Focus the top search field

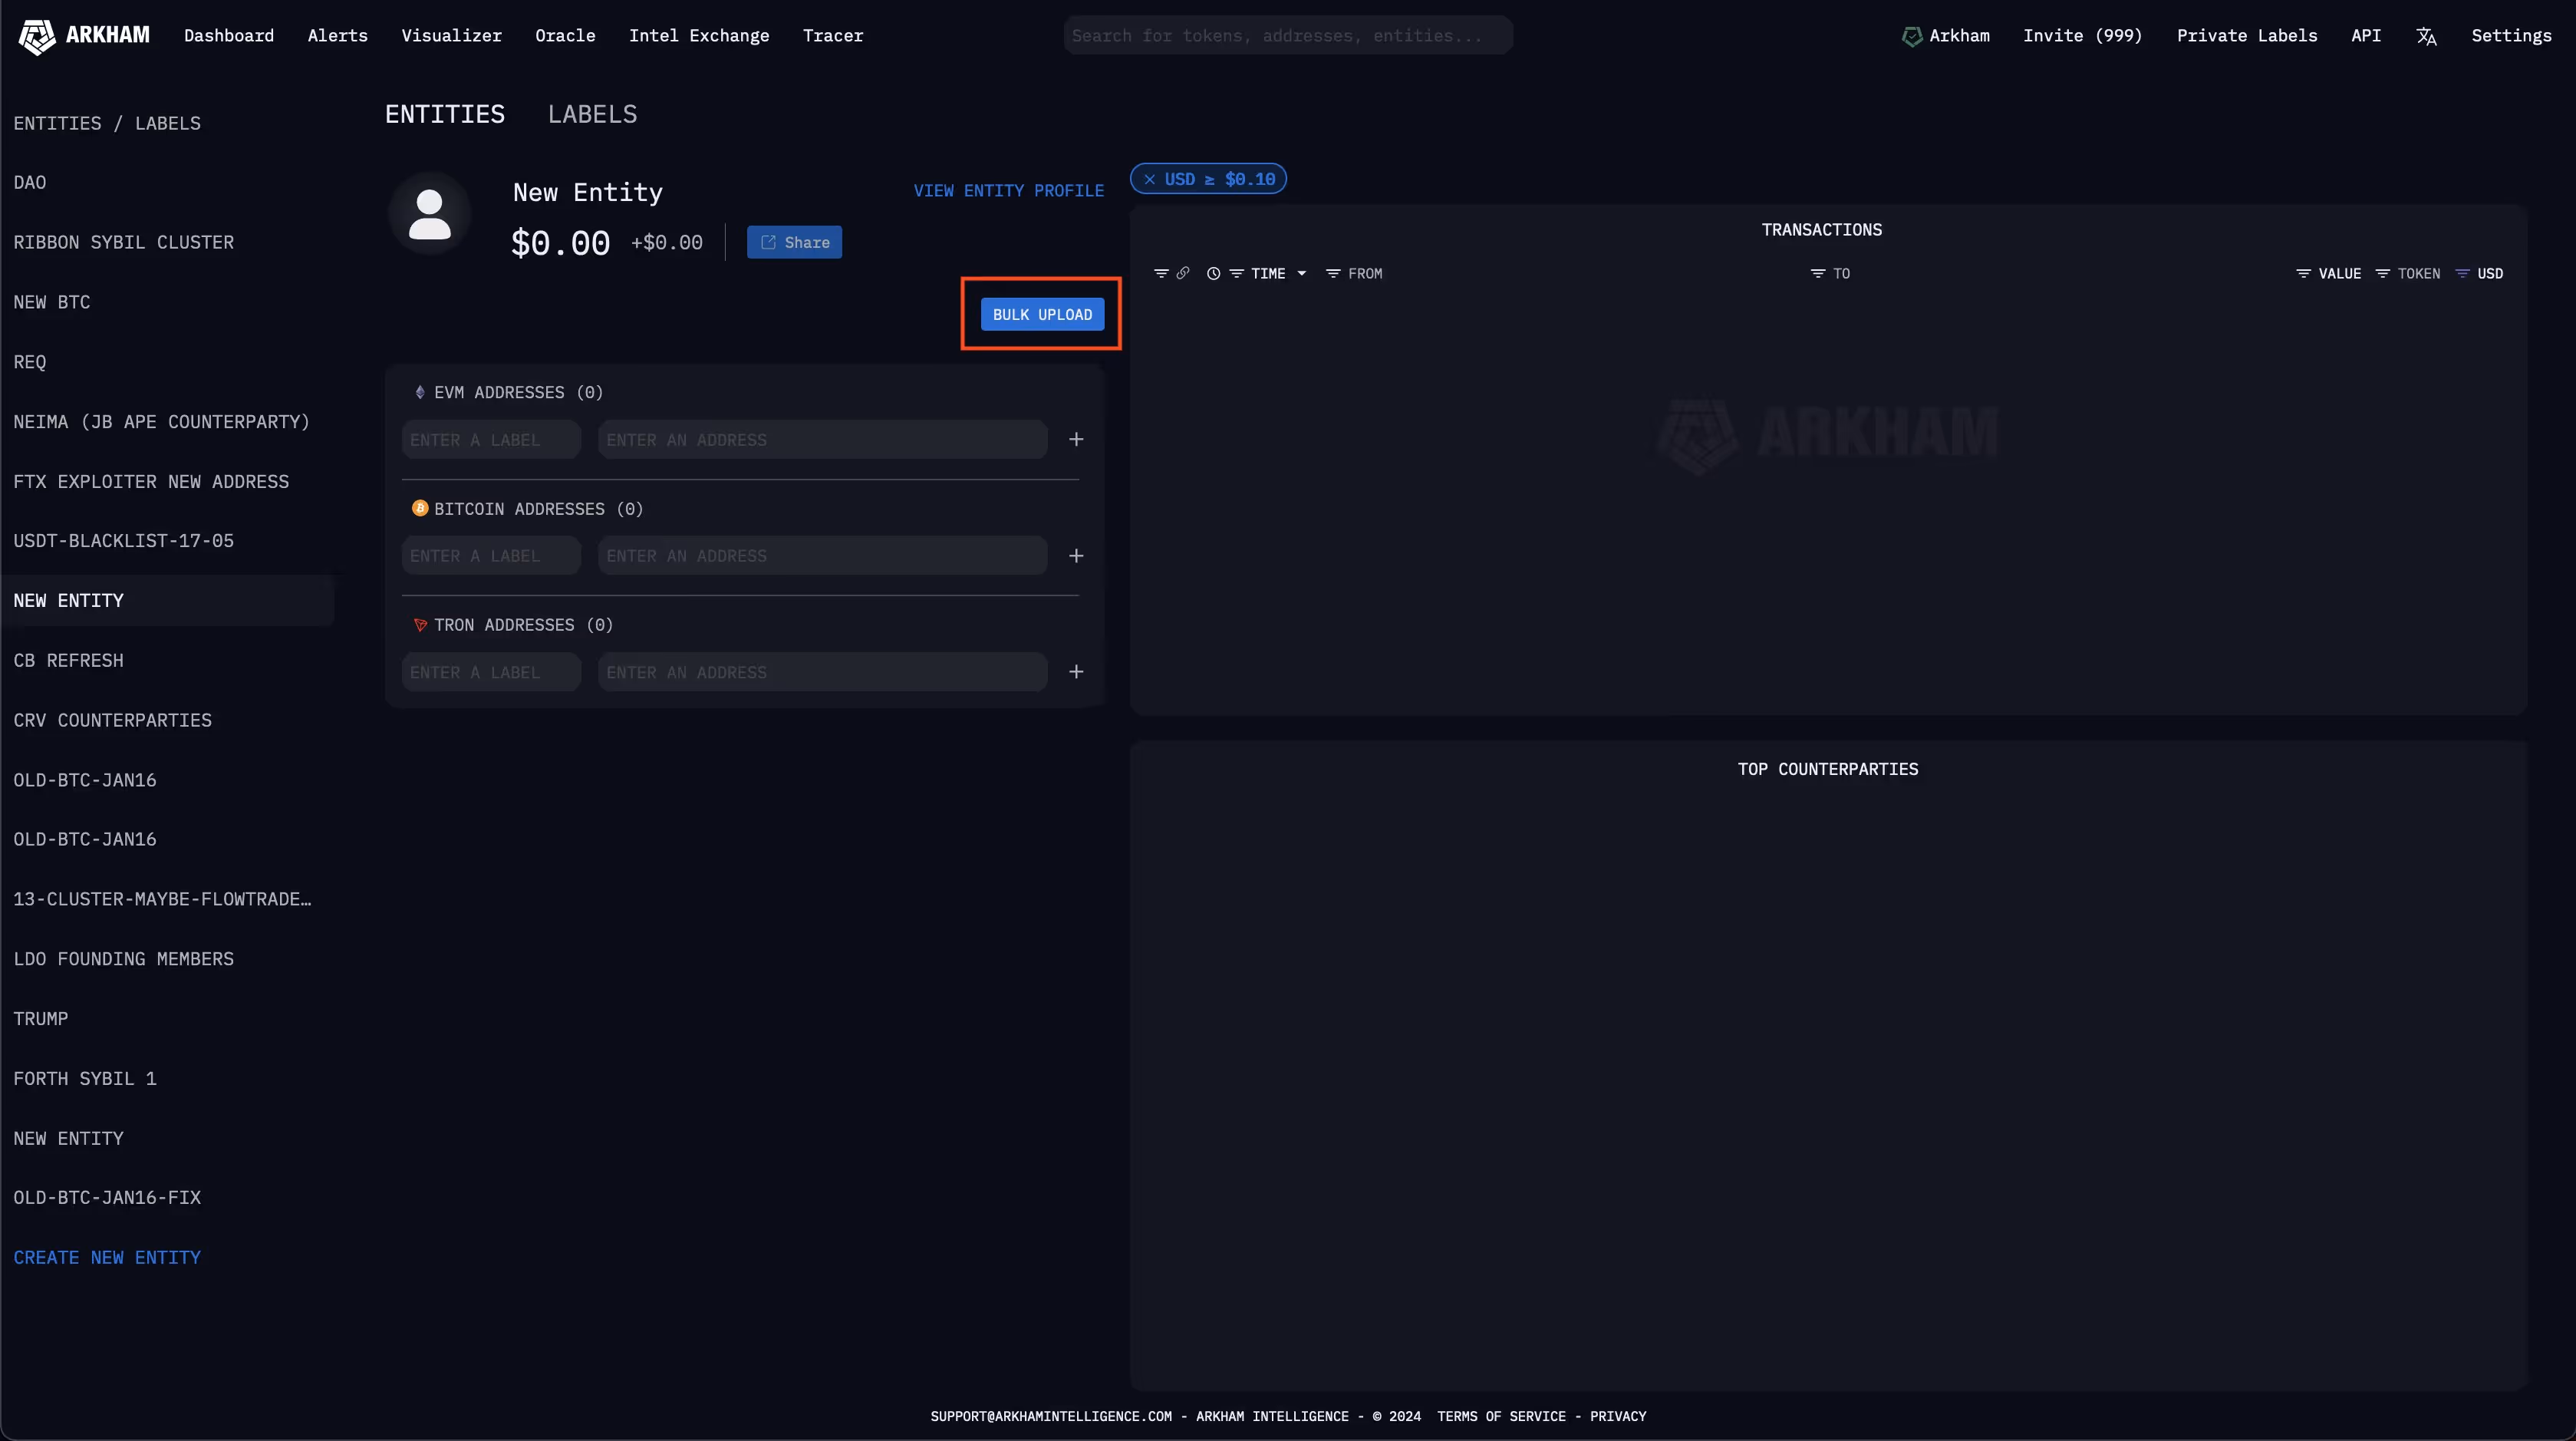click(x=1287, y=36)
